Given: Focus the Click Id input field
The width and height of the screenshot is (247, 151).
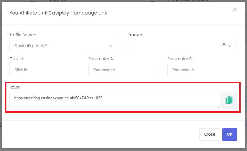Looking at the screenshot, I should tap(44, 70).
